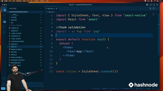Open the Terminal menu
163x91 pixels.
point(36,1)
